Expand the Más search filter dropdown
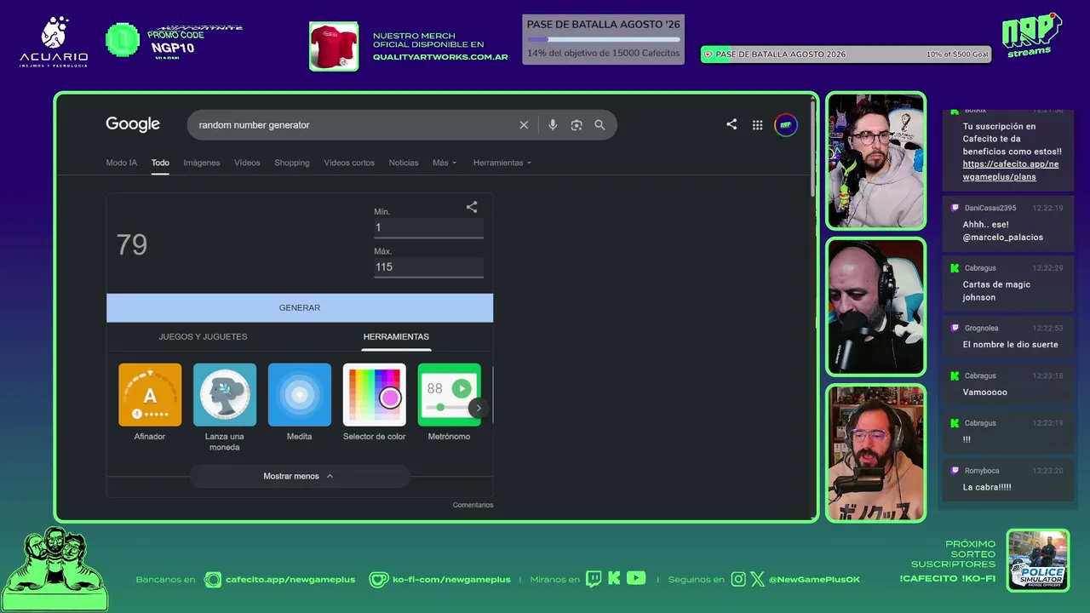Viewport: 1090px width, 613px height. pyautogui.click(x=445, y=163)
